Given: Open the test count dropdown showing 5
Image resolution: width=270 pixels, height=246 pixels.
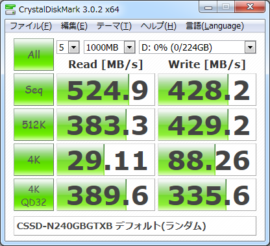Looking at the screenshot, I should tap(68, 47).
